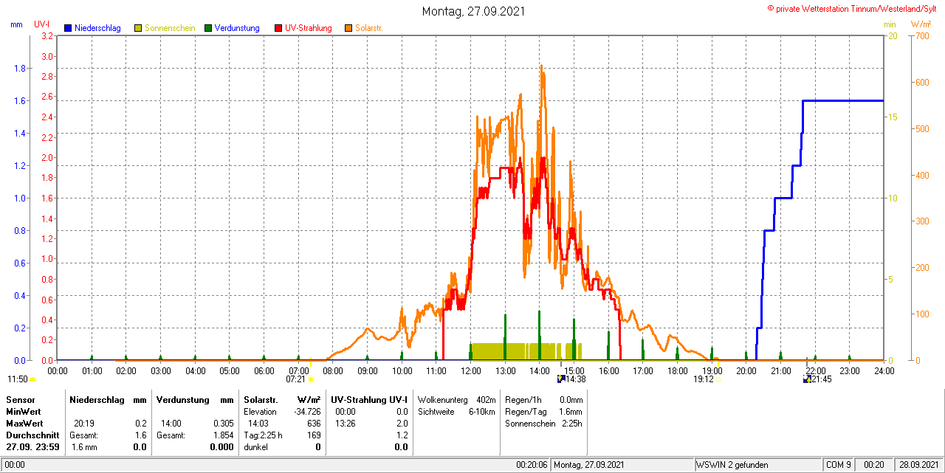Image resolution: width=945 pixels, height=473 pixels.
Task: Click the sunrise time 07:21
Action: tap(296, 379)
